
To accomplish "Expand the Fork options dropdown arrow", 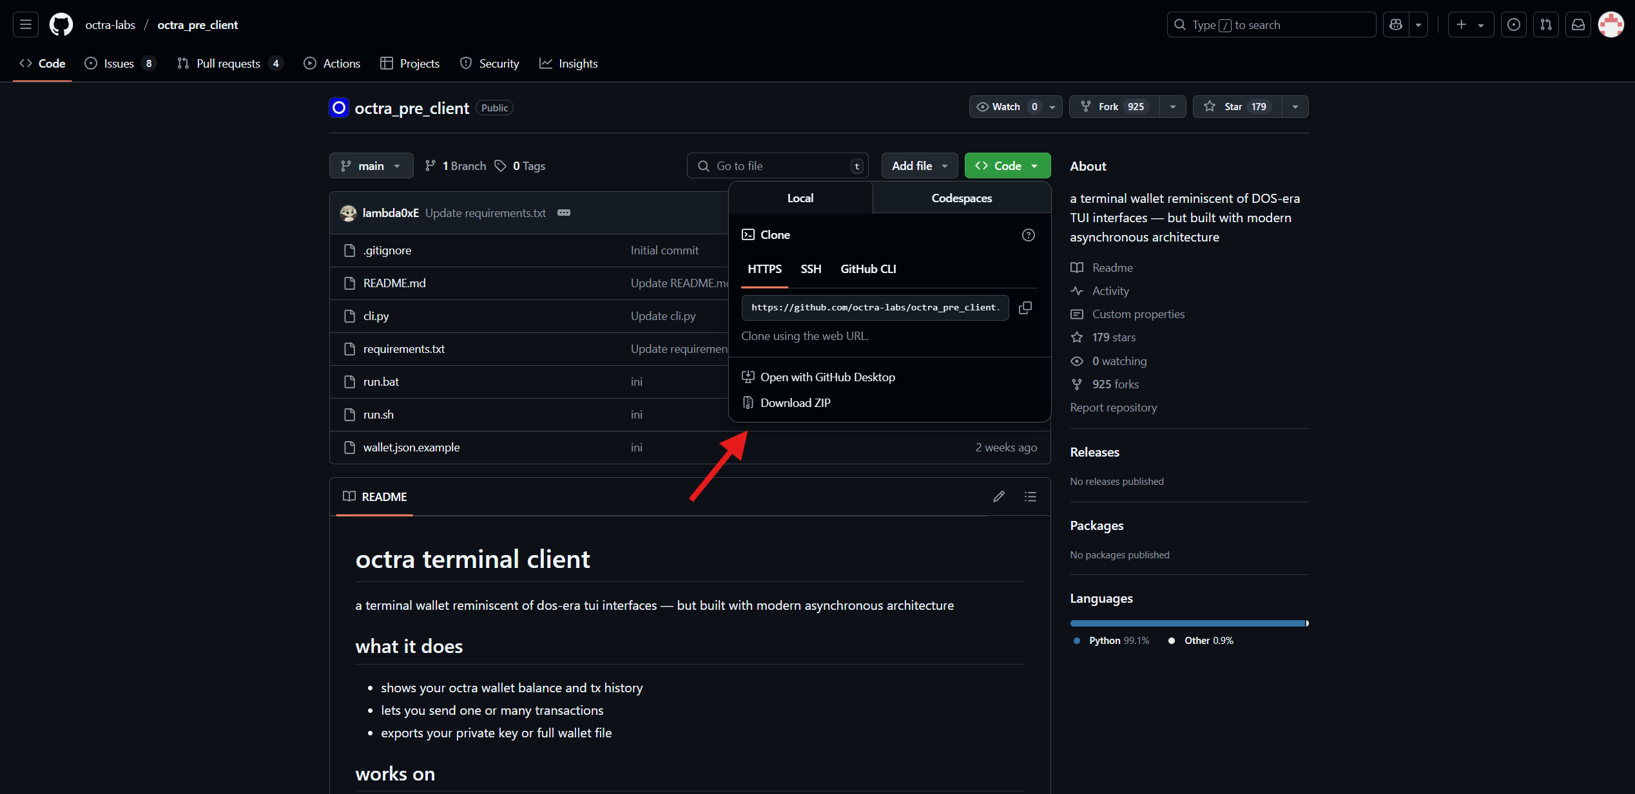I will (x=1173, y=106).
